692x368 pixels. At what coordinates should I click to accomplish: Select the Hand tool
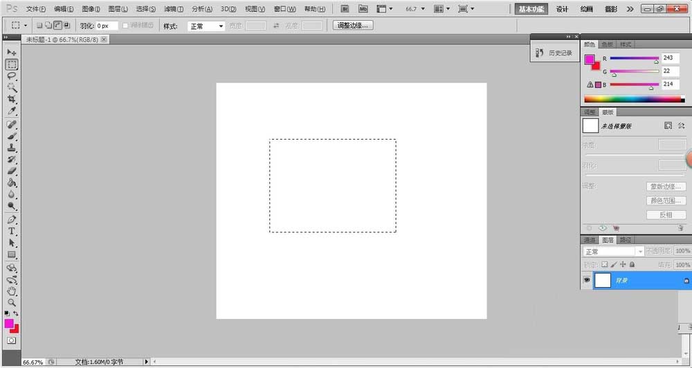12,291
